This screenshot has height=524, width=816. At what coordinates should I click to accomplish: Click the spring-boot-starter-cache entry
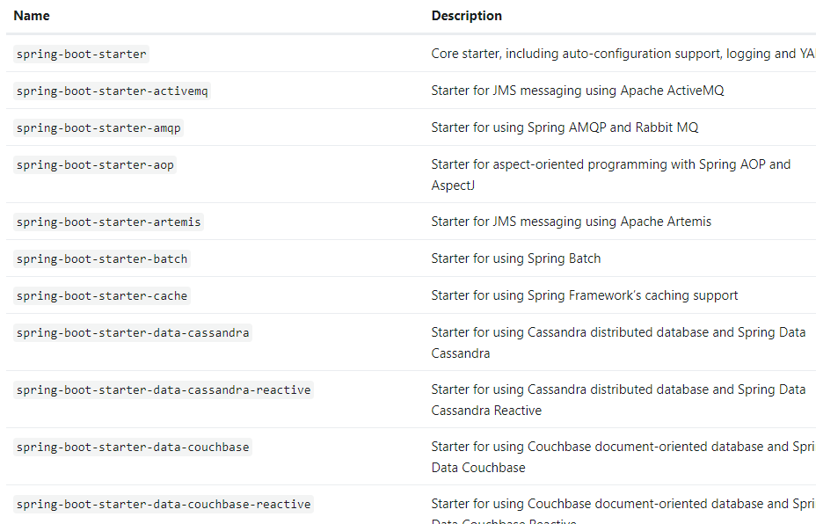click(x=102, y=295)
